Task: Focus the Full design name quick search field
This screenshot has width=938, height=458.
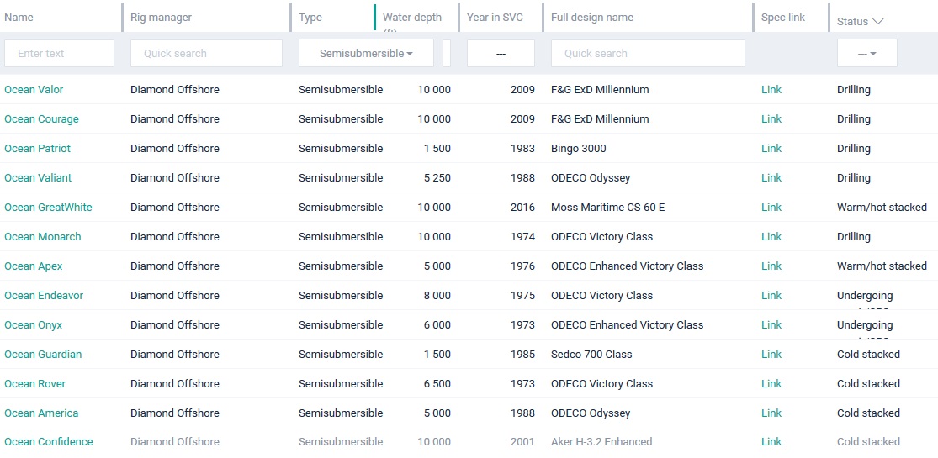Action: pos(648,53)
